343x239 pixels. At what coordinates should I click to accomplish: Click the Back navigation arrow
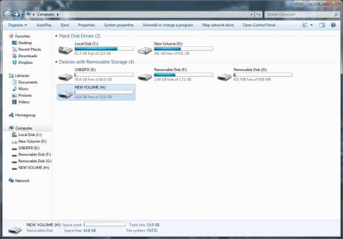[x=7, y=15]
